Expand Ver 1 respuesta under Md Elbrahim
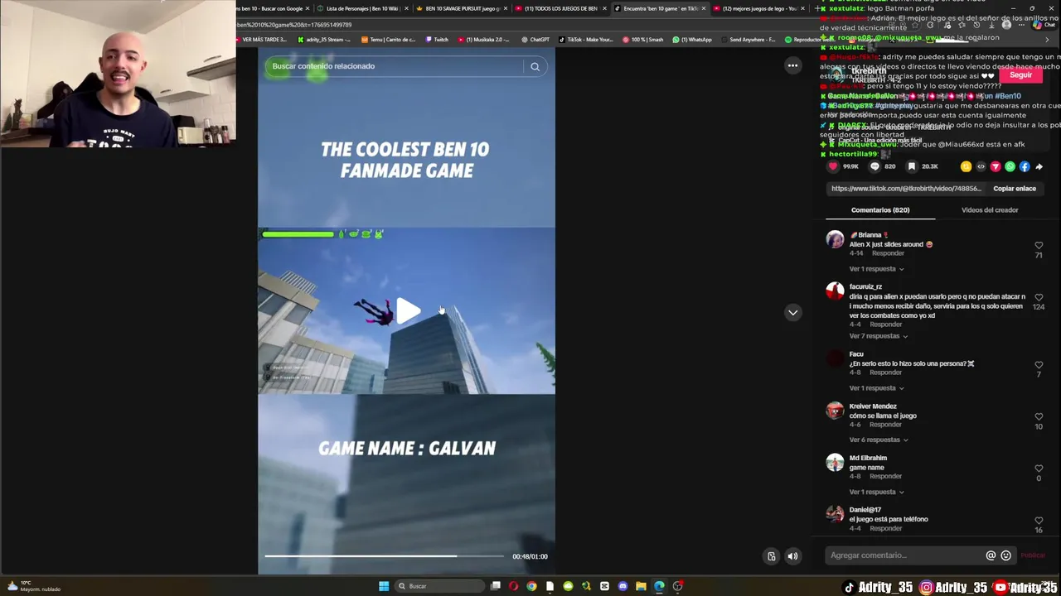Viewport: 1061px width, 596px height. 876,492
